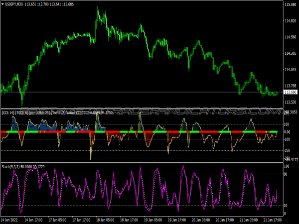This screenshot has height=224, width=299.
Task: Click the 18 Jan 05:00 time label
Action: (105, 220)
